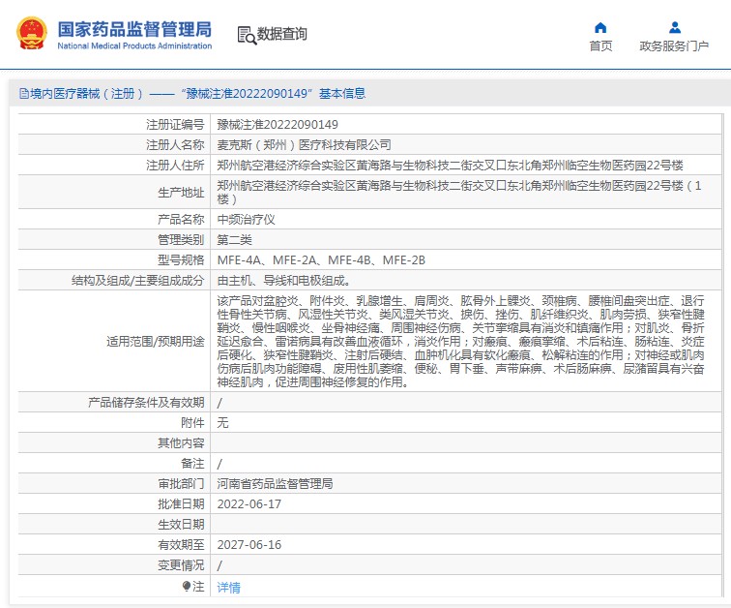The width and height of the screenshot is (731, 608).
Task: Click 数据查询 heading text
Action: [x=282, y=34]
